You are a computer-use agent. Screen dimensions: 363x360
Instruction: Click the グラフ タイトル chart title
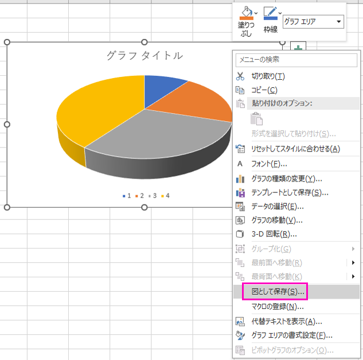tap(145, 56)
